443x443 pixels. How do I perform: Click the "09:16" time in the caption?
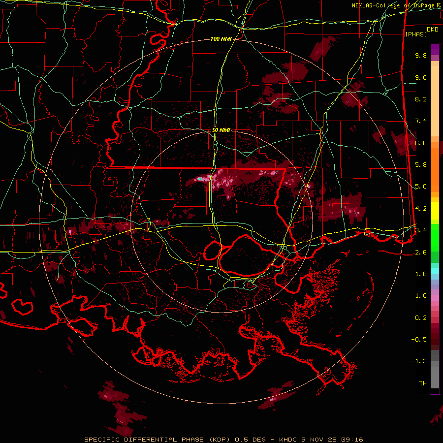point(351,440)
